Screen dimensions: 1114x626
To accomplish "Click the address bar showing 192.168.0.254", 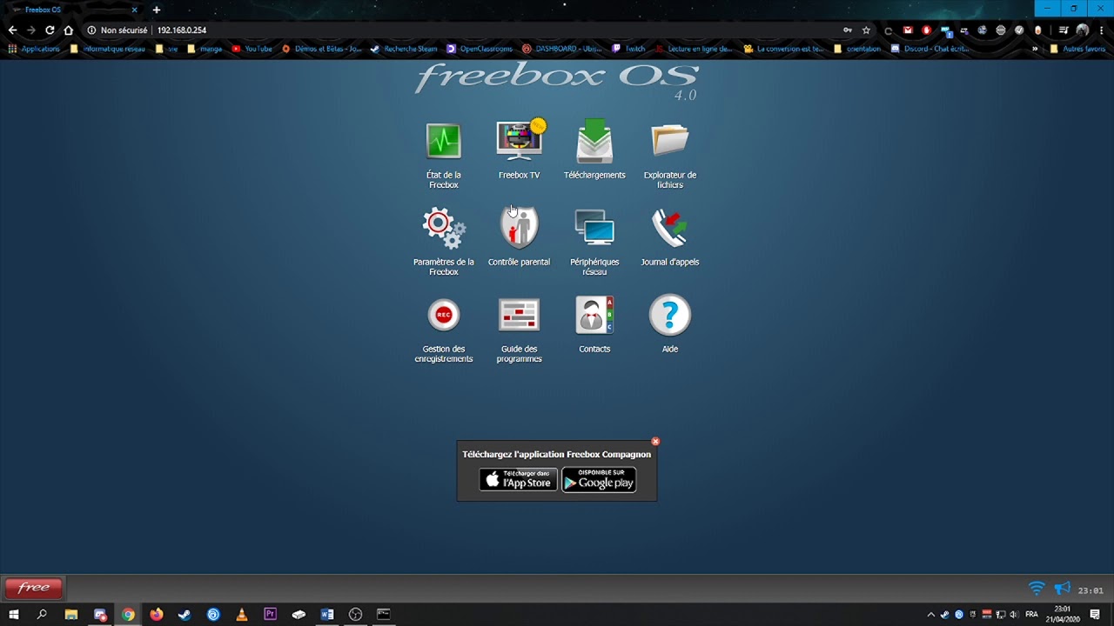I will tap(461, 30).
